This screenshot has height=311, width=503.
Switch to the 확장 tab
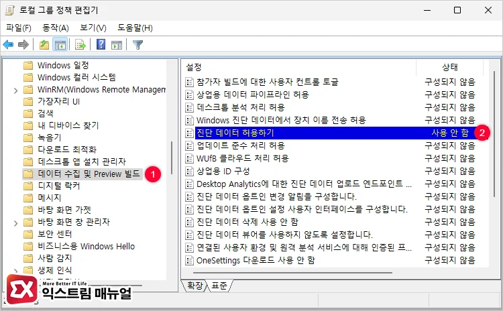point(194,286)
